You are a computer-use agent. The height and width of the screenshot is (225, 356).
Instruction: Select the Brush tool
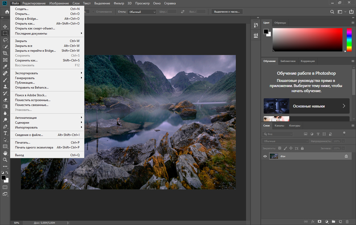[x=5, y=80]
